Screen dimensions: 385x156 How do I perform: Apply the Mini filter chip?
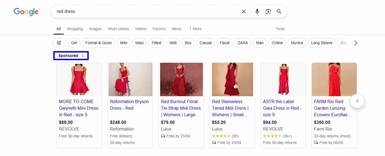tap(123, 43)
